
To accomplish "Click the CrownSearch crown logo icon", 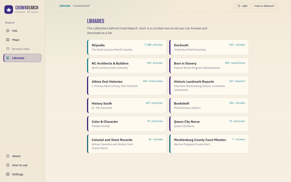I will (9, 10).
